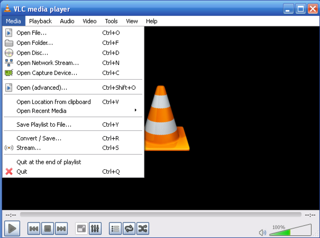Open the View menu
Viewport: 320px width, 238px height.
[132, 21]
